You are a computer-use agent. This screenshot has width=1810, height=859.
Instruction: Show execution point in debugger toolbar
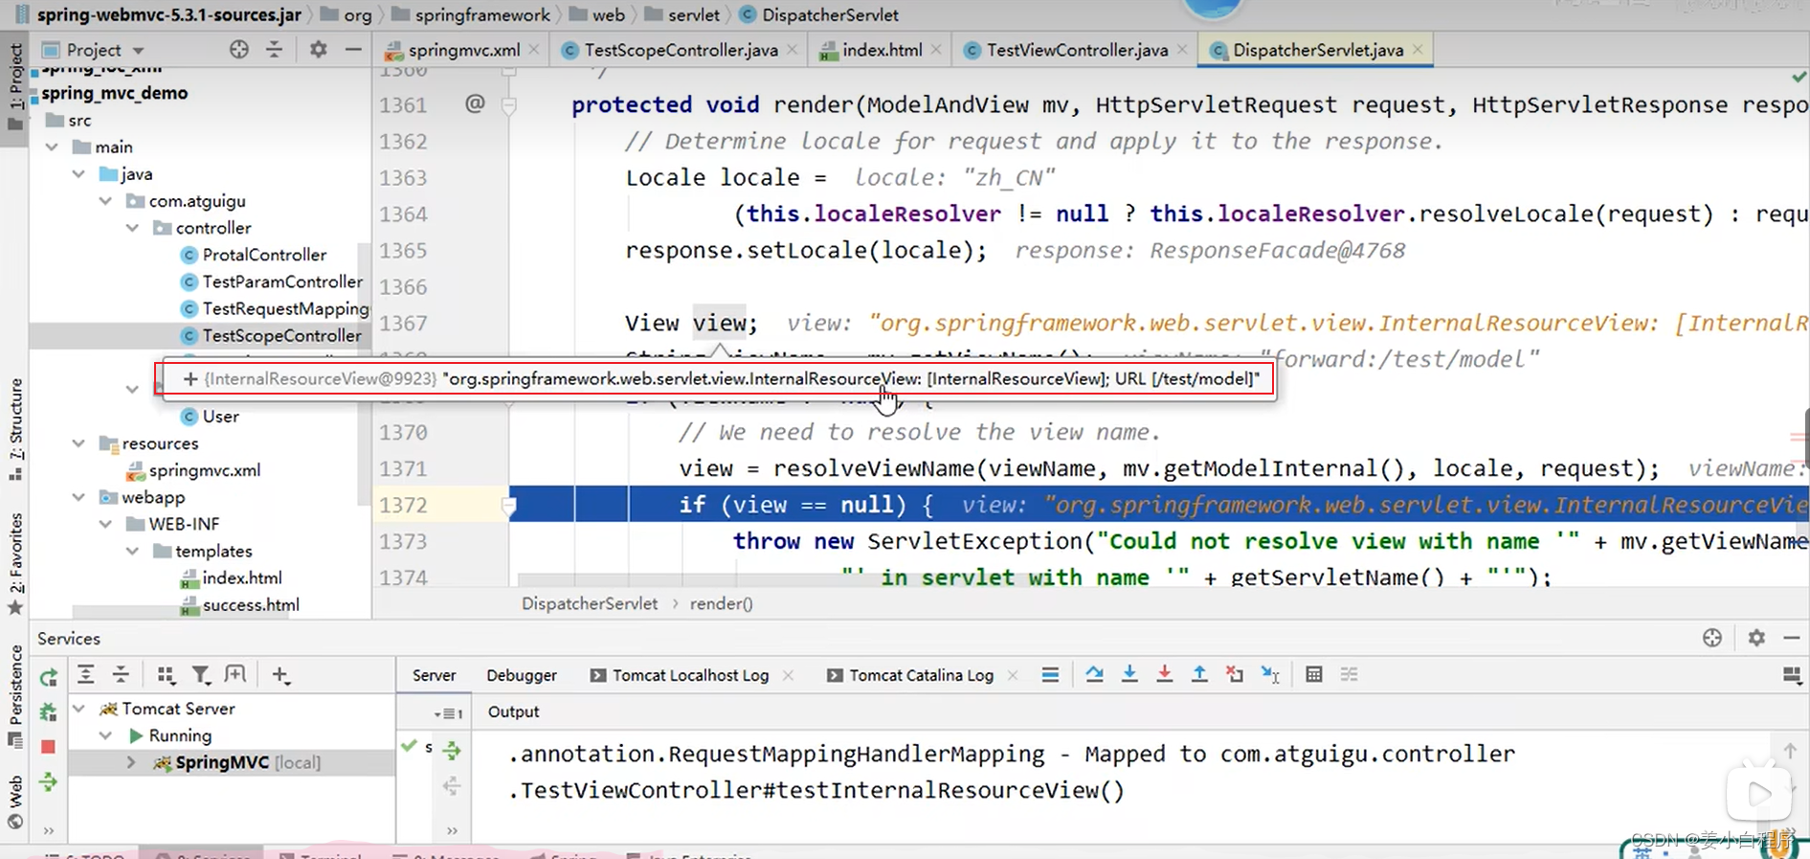pyautogui.click(x=1050, y=675)
